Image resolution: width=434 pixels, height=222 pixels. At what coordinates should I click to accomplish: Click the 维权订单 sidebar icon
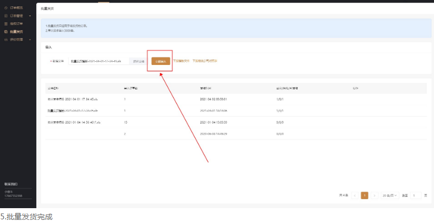point(6,24)
